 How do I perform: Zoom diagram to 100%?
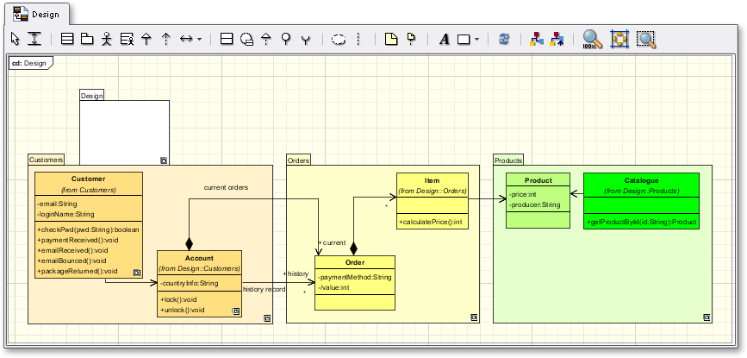click(591, 39)
